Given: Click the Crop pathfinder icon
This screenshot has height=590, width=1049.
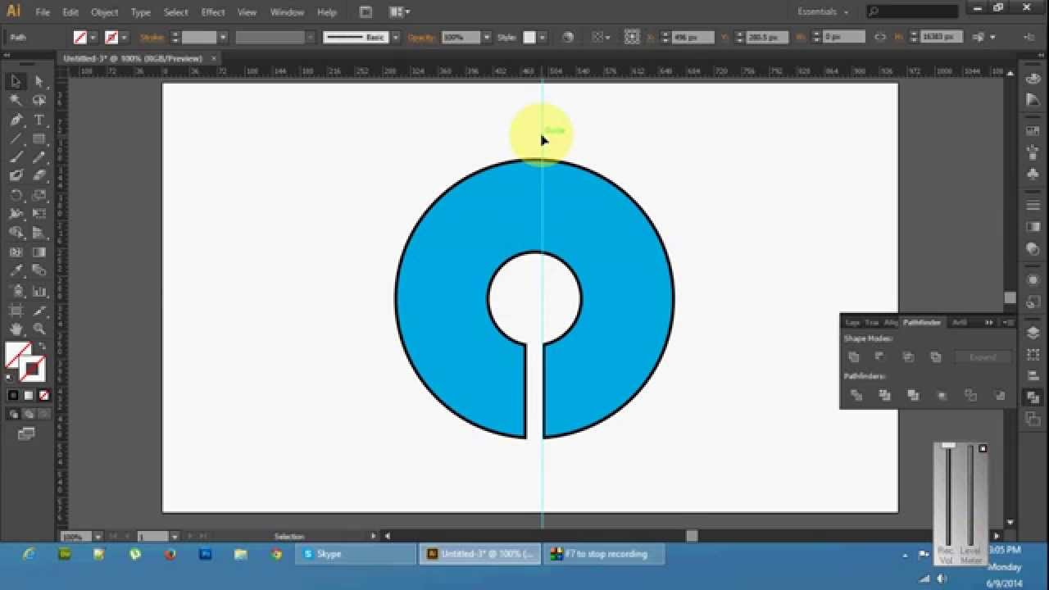Looking at the screenshot, I should (942, 395).
